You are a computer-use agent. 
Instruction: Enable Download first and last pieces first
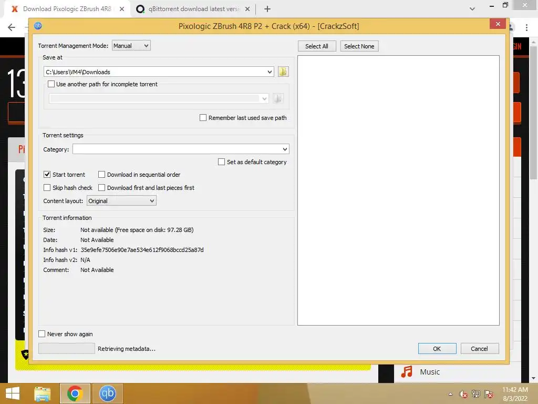tap(101, 188)
